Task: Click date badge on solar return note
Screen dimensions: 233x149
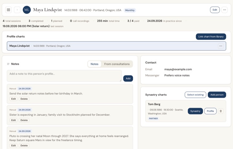Action: coord(25,89)
